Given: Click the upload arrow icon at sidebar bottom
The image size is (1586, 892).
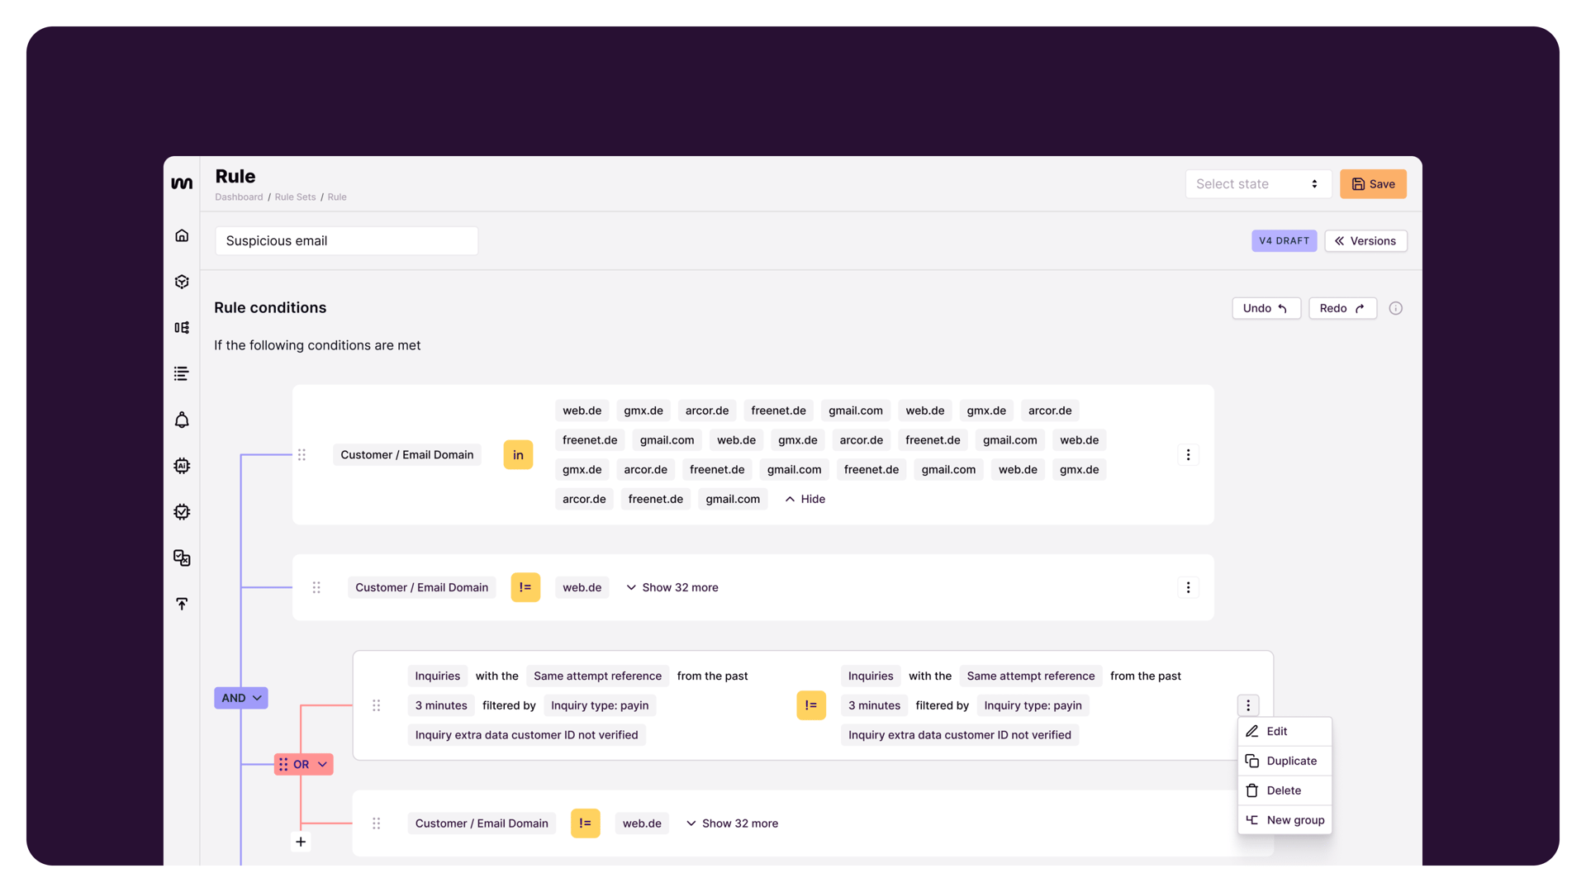Looking at the screenshot, I should coord(182,604).
